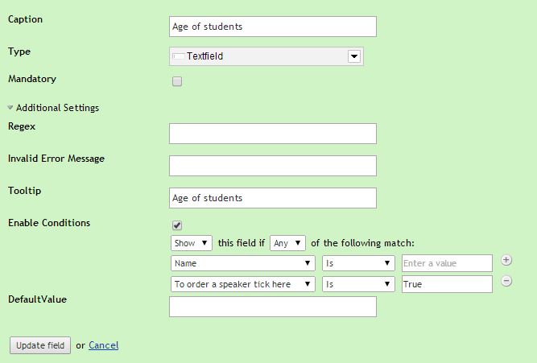
Task: Click the Invalid Error Message field
Action: click(x=273, y=166)
